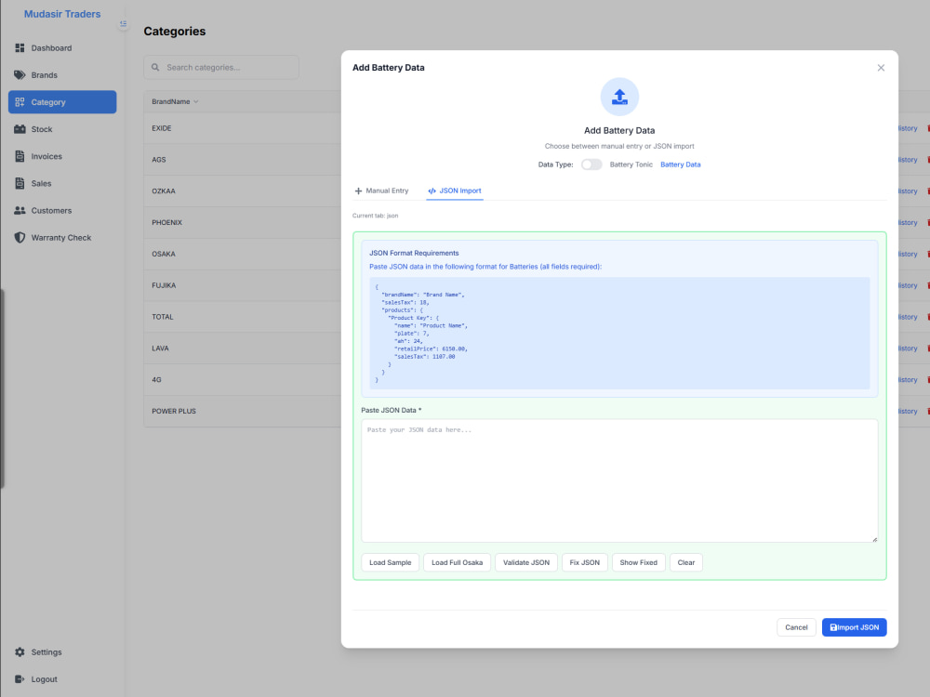Image resolution: width=930 pixels, height=697 pixels.
Task: Click Show Fixed button
Action: click(638, 562)
